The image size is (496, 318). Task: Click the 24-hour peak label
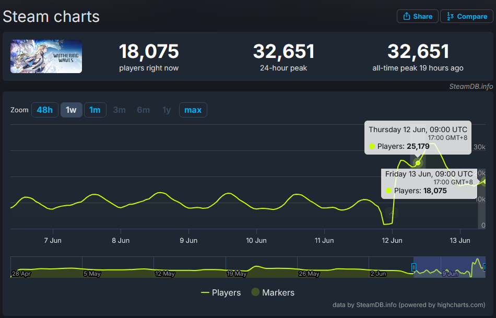284,68
